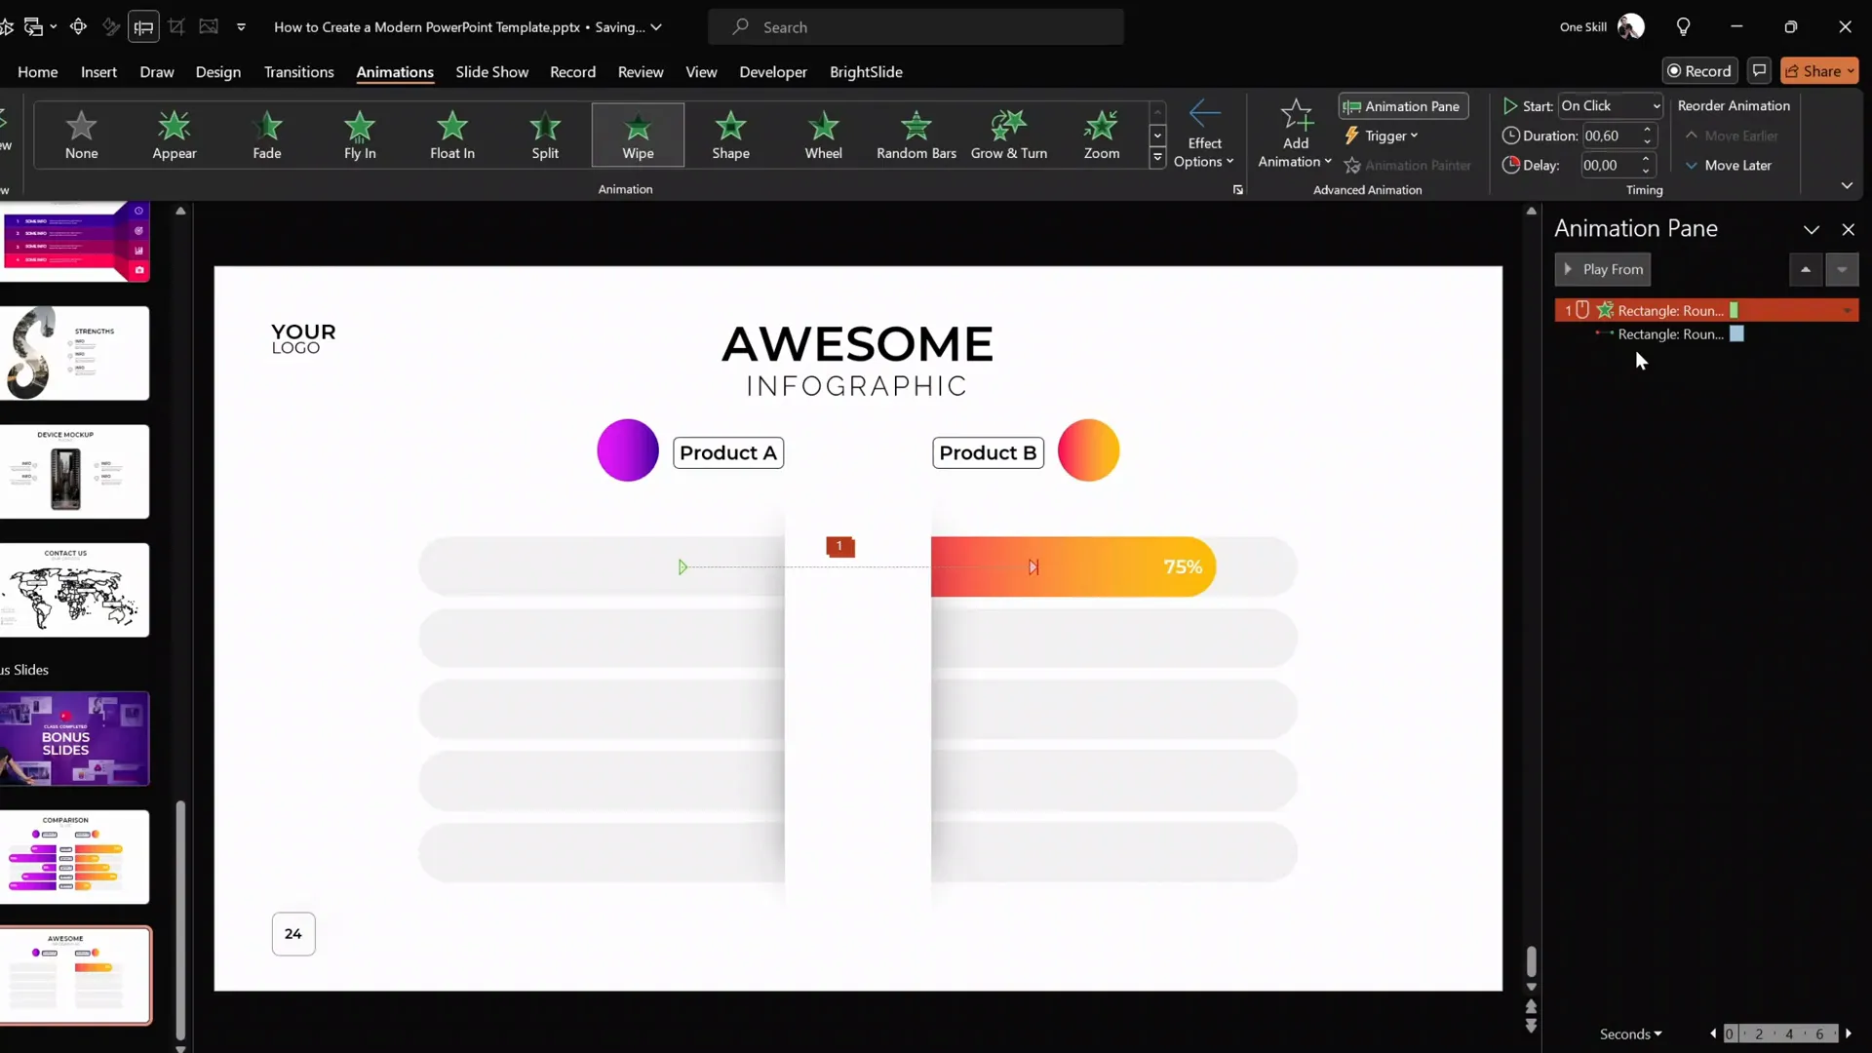Select the Wipe animation effect
The width and height of the screenshot is (1872, 1053).
click(638, 135)
